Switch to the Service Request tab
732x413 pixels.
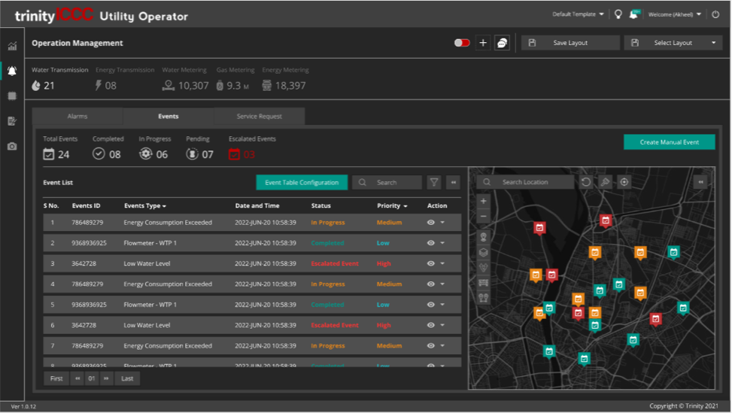tap(259, 116)
